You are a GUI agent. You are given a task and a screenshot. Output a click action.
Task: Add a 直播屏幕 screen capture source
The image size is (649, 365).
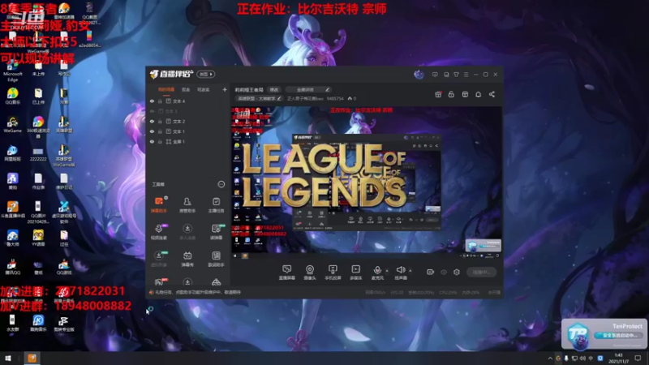(286, 273)
